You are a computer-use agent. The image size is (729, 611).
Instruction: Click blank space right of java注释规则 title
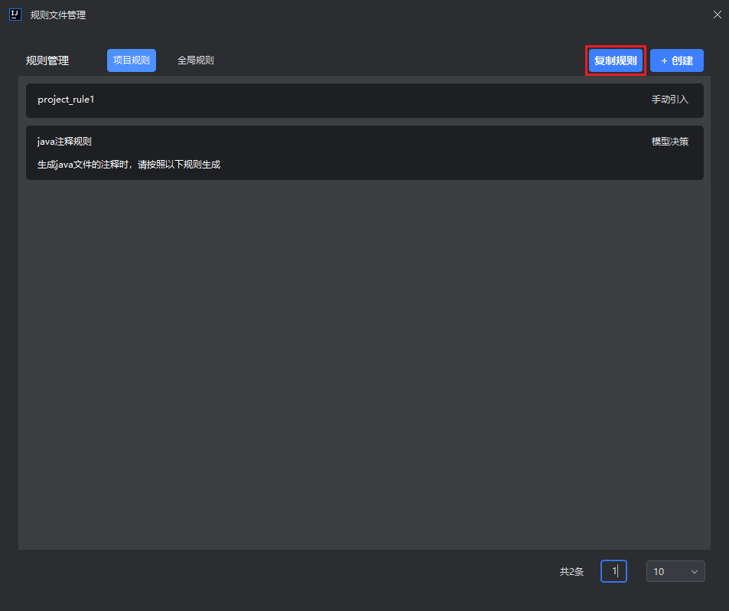point(367,142)
